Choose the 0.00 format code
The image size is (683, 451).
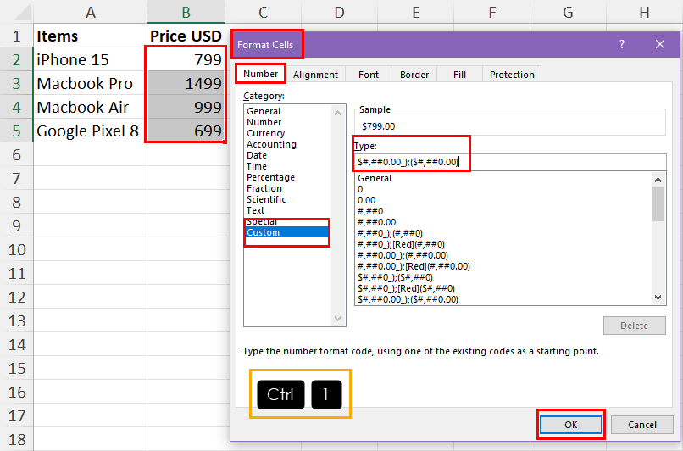pyautogui.click(x=366, y=200)
